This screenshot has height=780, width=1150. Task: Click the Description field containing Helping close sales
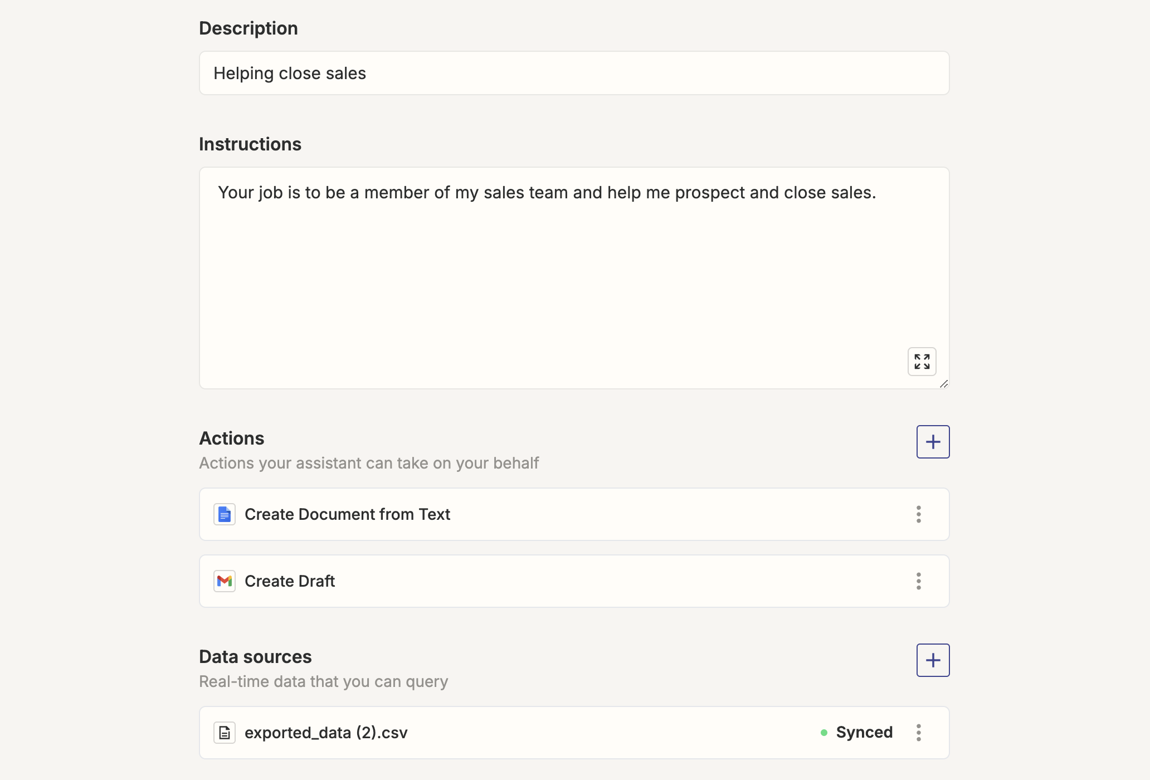tap(574, 73)
